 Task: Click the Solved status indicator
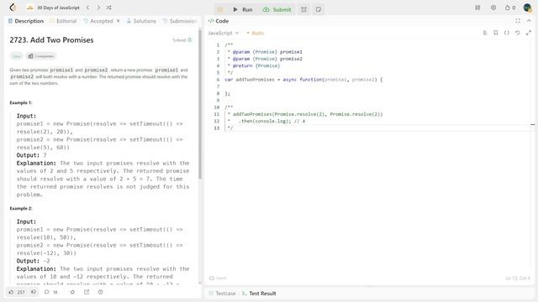coord(182,40)
